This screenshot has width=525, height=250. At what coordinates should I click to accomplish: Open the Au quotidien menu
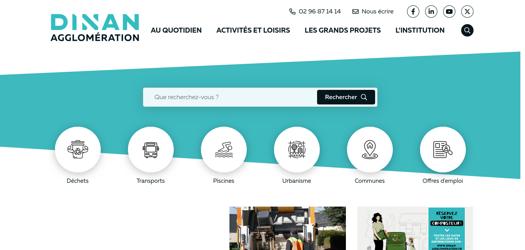(x=176, y=30)
